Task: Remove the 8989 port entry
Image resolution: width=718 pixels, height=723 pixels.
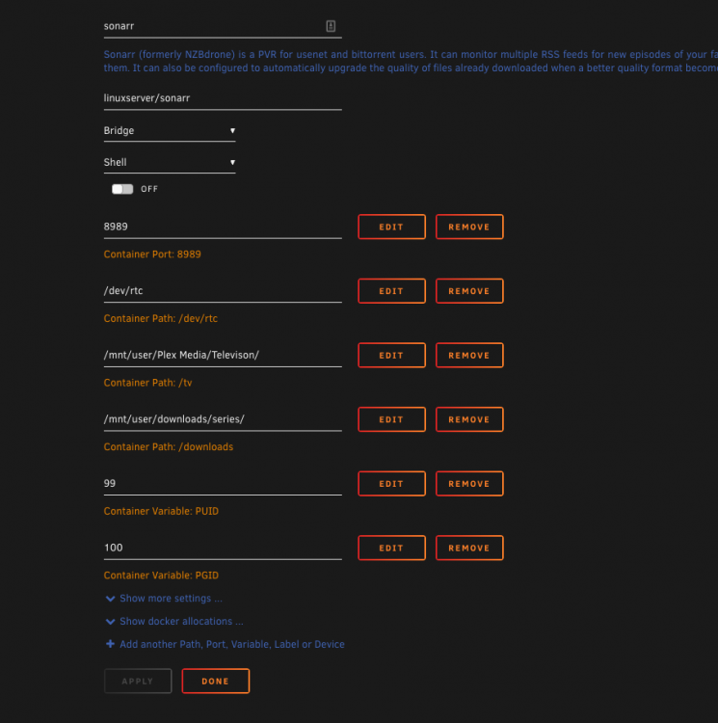Action: [x=469, y=227]
